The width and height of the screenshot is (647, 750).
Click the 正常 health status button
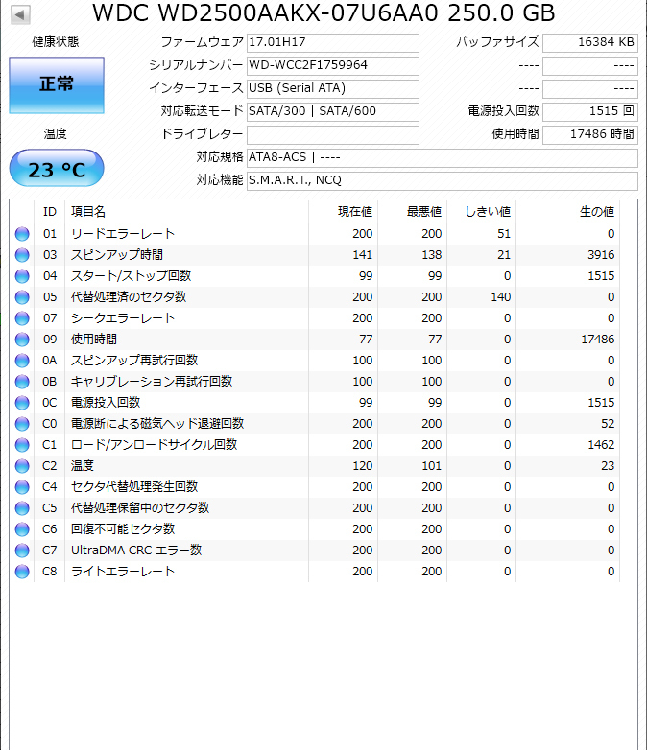pos(57,85)
